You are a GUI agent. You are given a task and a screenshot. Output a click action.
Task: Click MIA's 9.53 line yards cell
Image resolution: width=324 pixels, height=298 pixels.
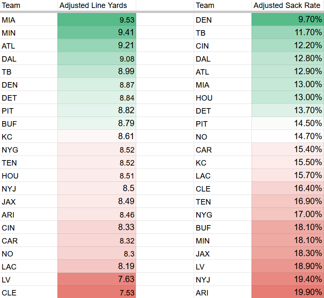coord(97,20)
